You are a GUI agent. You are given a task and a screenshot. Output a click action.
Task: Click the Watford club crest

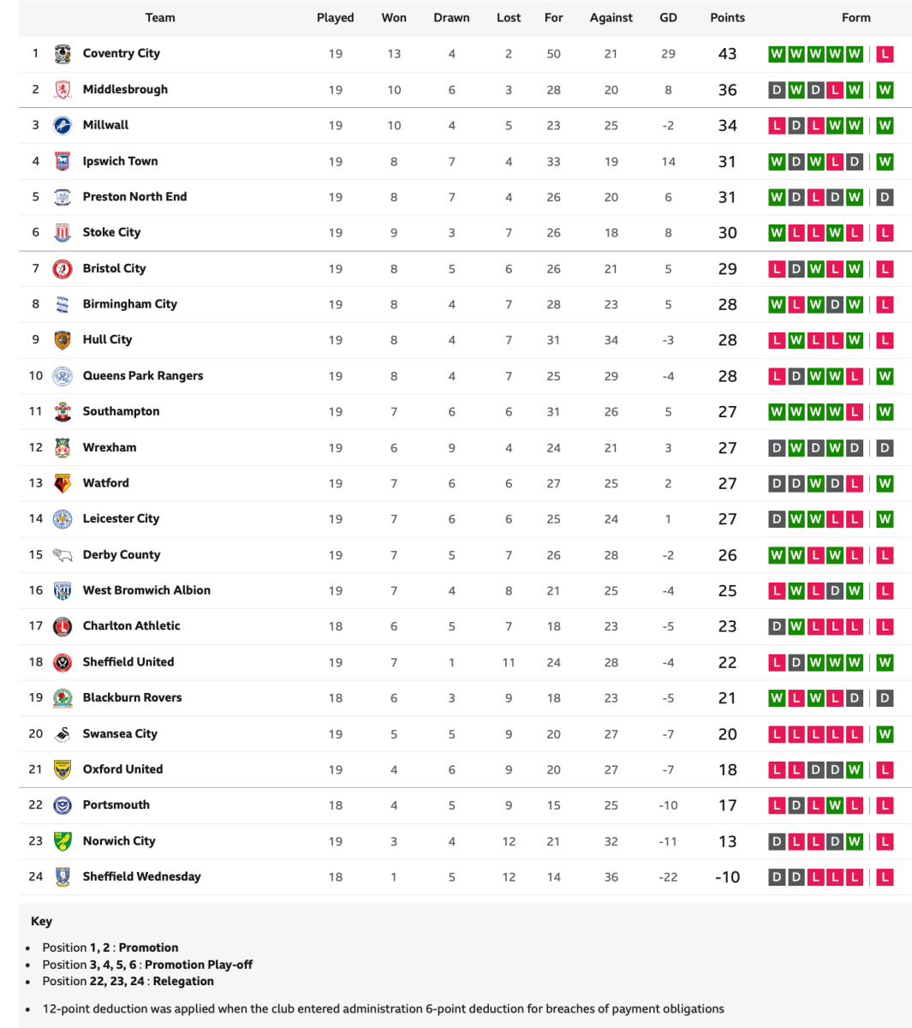point(63,483)
